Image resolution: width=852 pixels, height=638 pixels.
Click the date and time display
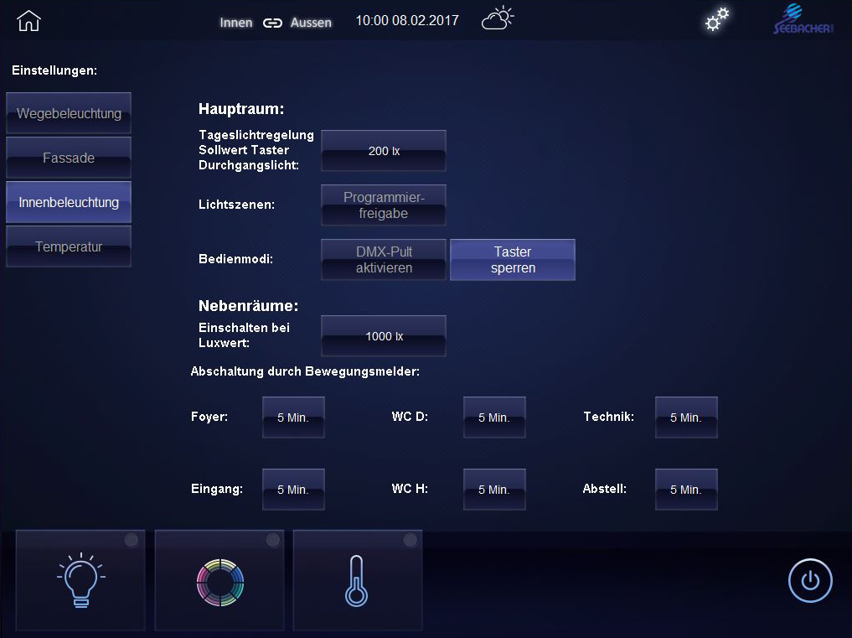pos(407,21)
